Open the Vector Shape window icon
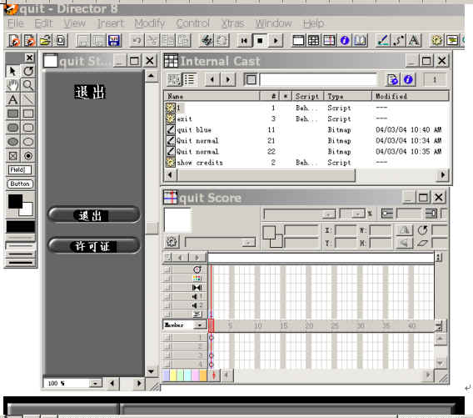The width and height of the screenshot is (473, 418). point(399,40)
